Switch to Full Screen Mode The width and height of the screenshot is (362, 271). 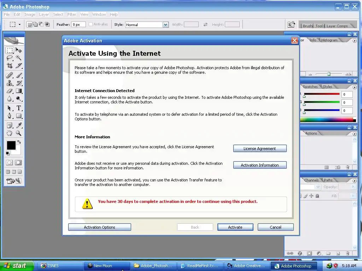coord(20,172)
